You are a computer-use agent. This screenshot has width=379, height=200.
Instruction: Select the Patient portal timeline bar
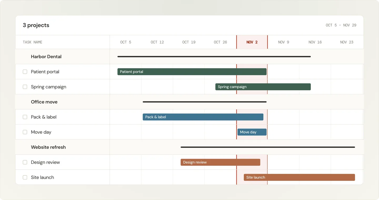(192, 72)
